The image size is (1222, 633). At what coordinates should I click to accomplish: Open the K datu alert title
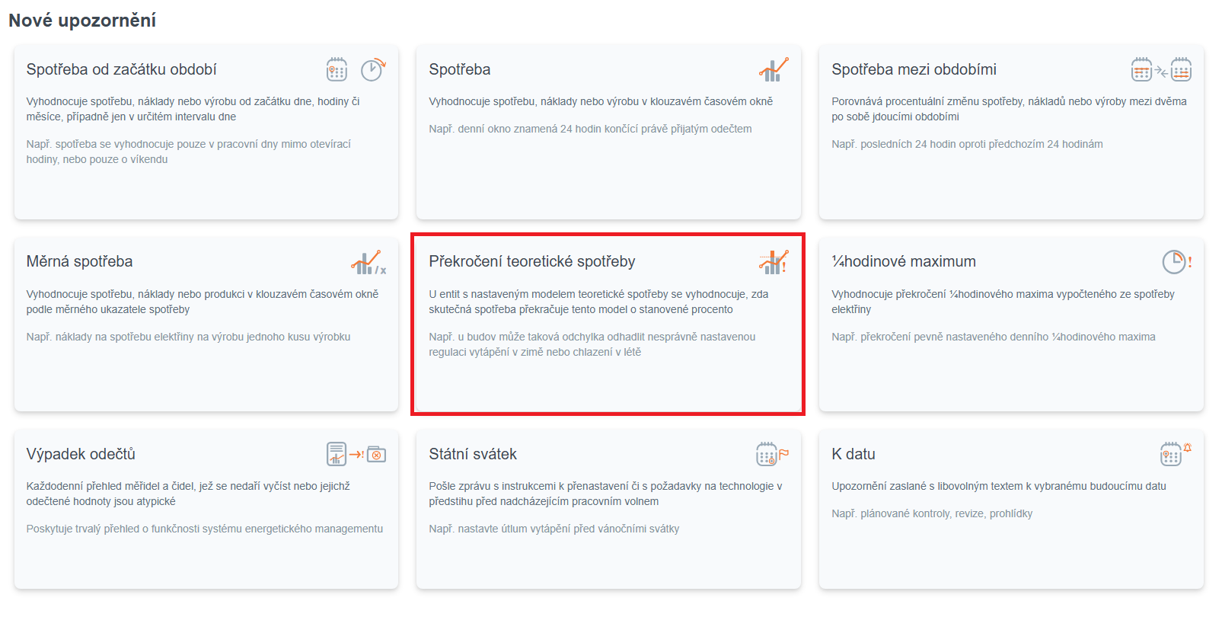tap(853, 454)
